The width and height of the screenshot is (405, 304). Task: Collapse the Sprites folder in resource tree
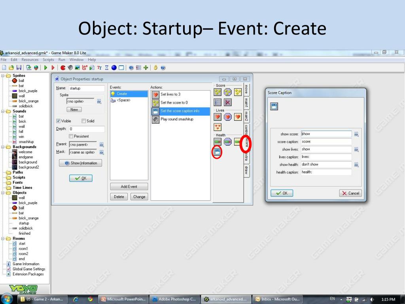3,76
